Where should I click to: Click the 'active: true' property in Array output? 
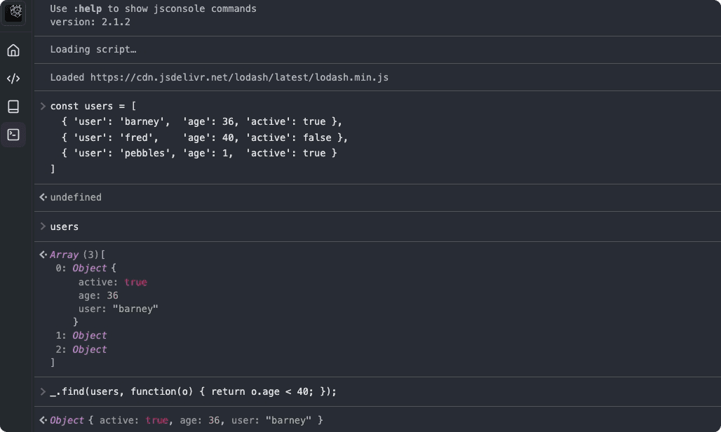pos(112,282)
